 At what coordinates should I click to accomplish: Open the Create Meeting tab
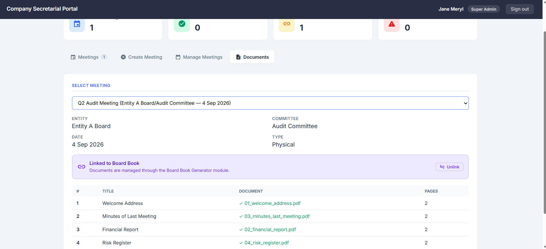click(x=141, y=57)
